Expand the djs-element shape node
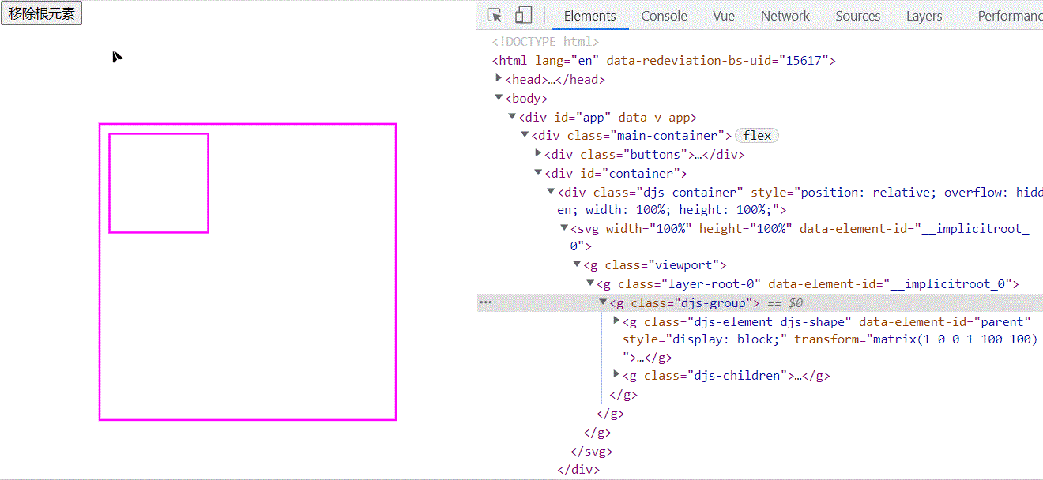The image size is (1043, 480). [x=616, y=321]
